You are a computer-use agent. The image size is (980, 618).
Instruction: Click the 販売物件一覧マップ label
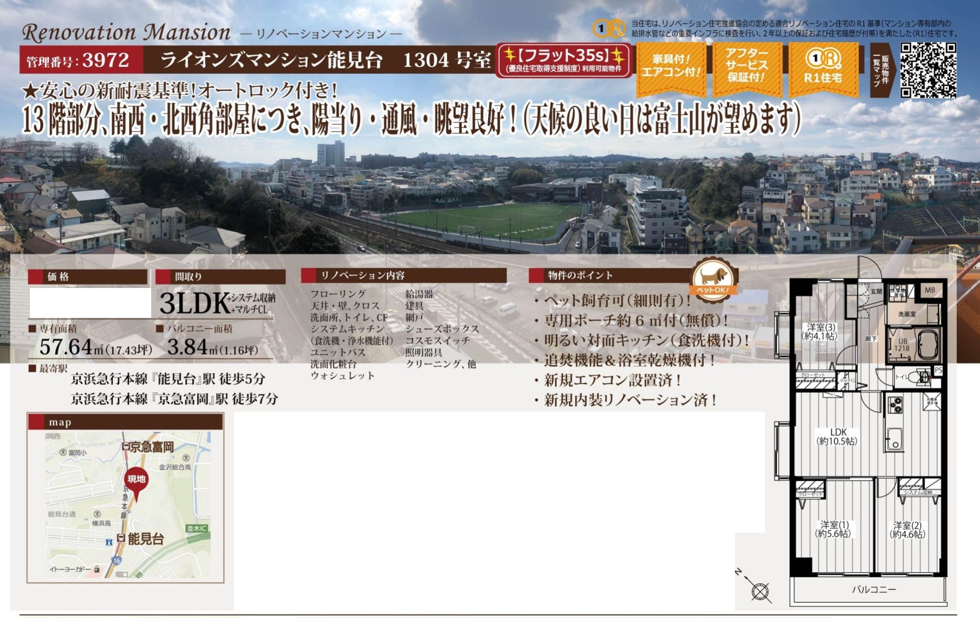(881, 70)
